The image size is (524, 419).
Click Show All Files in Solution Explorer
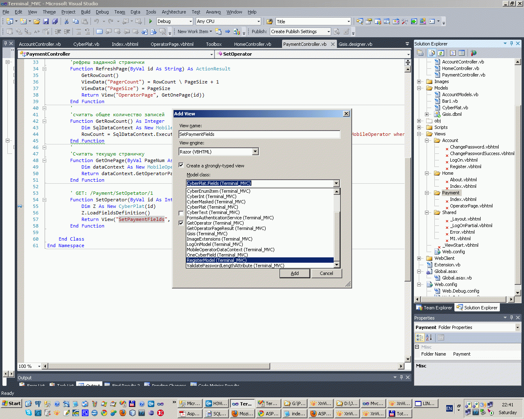(431, 53)
